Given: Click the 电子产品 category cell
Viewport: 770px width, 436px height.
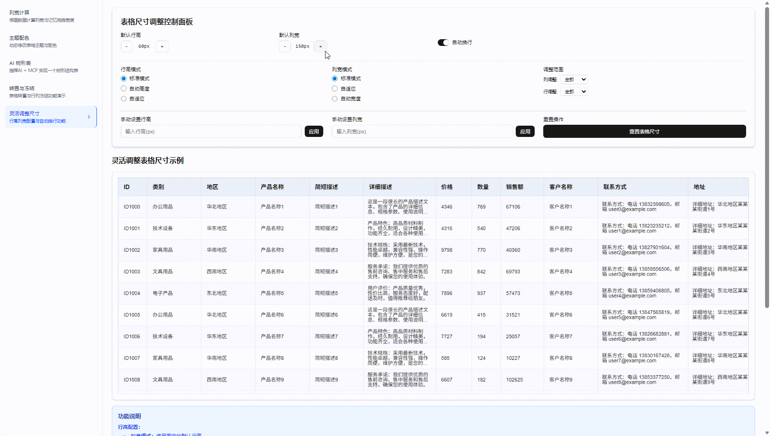Looking at the screenshot, I should click(174, 293).
